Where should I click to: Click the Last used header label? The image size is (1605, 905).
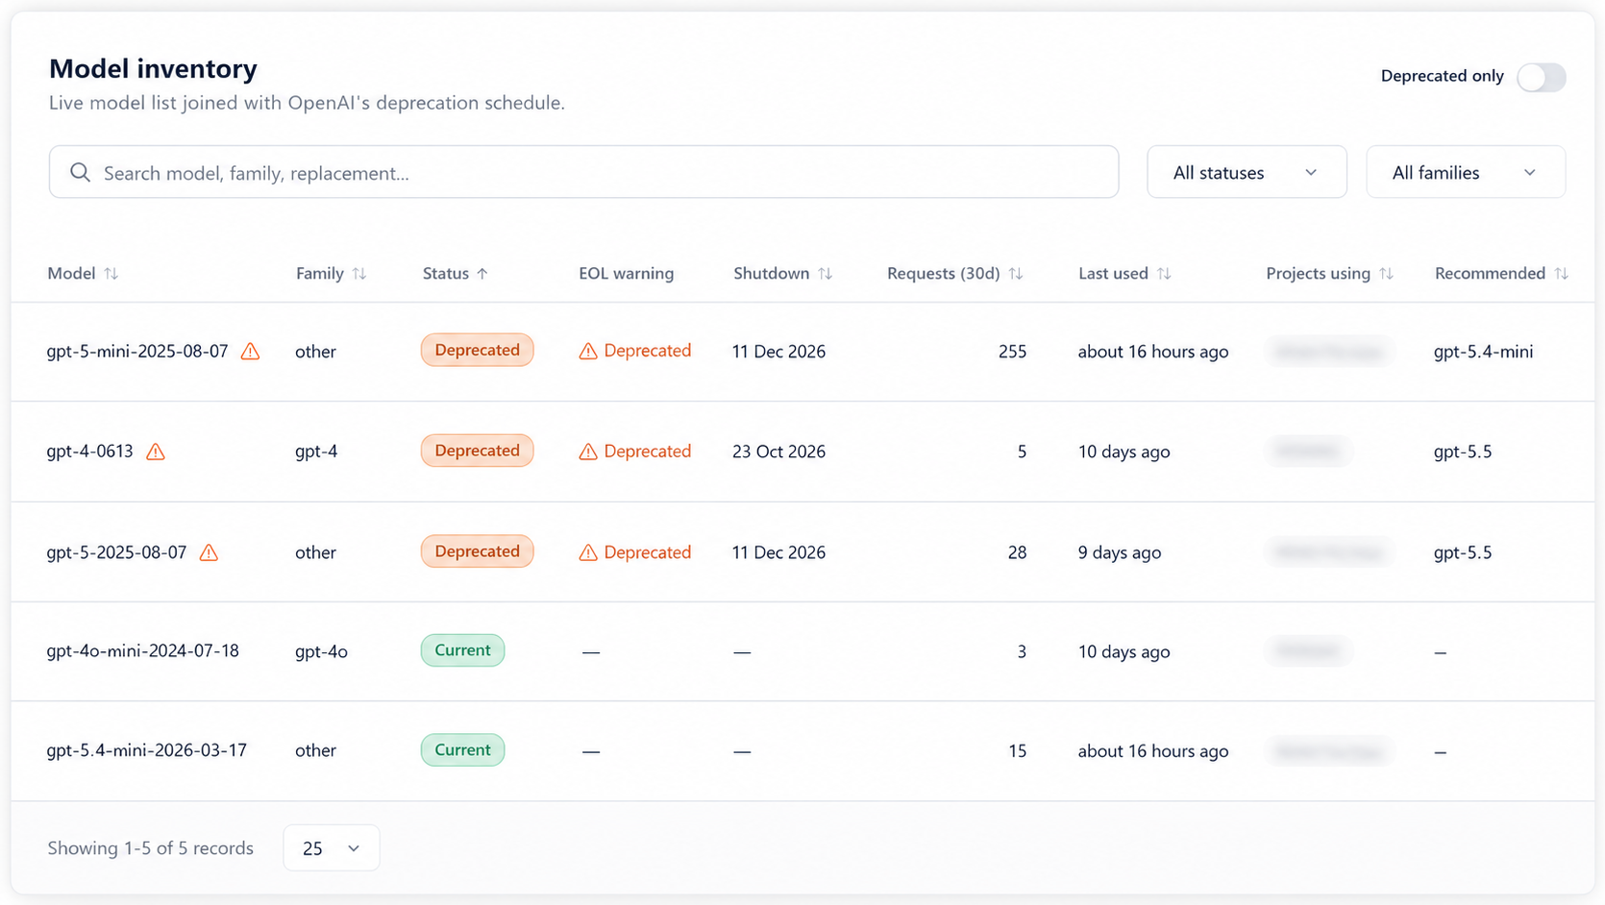pyautogui.click(x=1113, y=274)
